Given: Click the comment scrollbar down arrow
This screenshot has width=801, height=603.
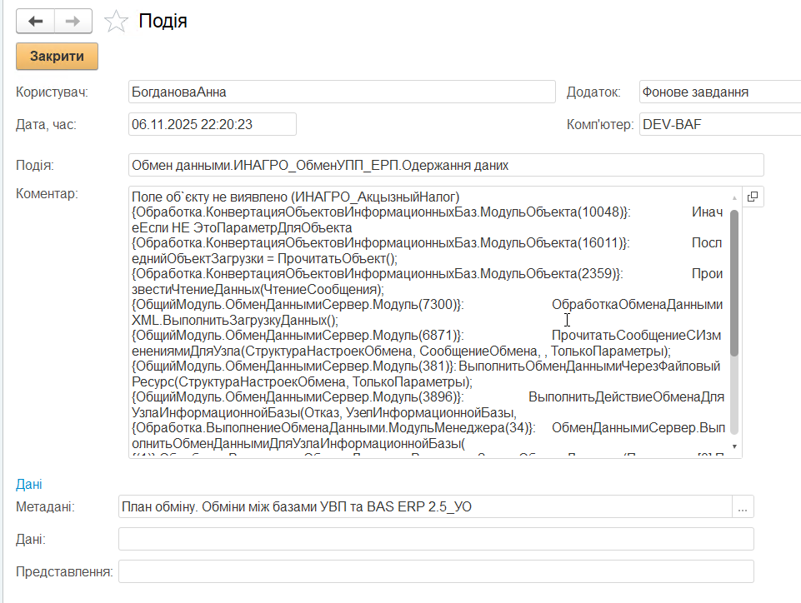Looking at the screenshot, I should tap(734, 446).
